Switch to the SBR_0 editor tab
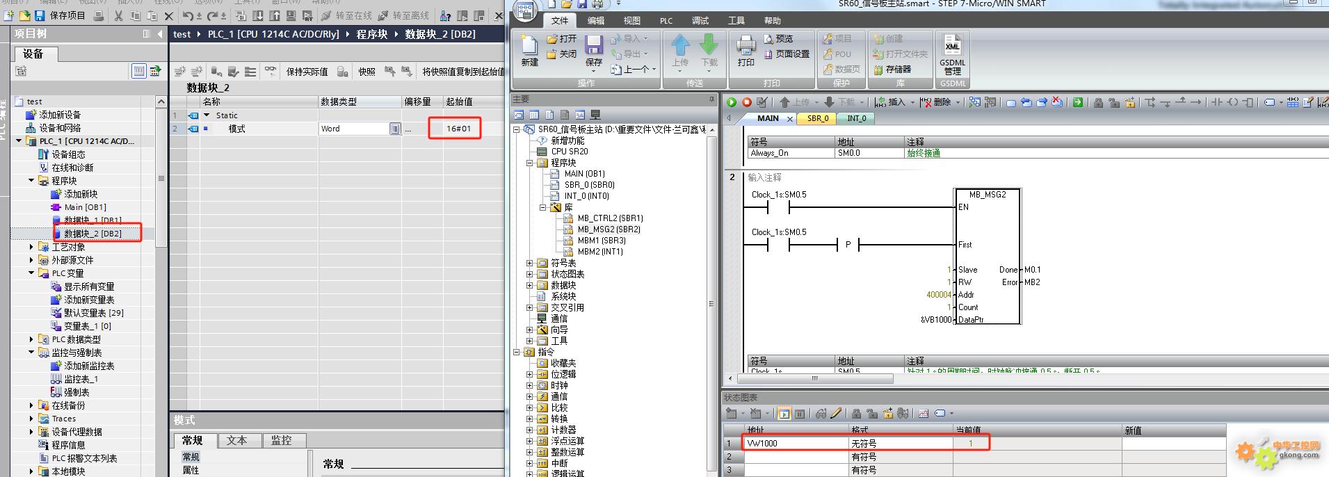This screenshot has height=477, width=1329. [x=818, y=118]
